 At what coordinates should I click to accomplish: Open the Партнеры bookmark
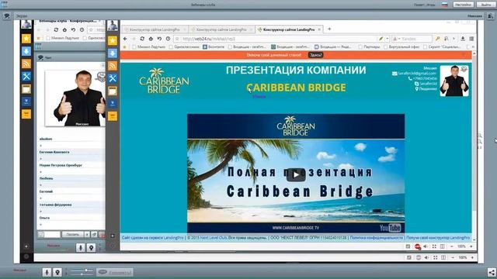[369, 46]
